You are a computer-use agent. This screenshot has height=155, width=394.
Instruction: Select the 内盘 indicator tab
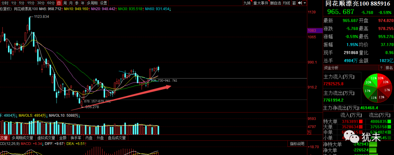(89, 138)
